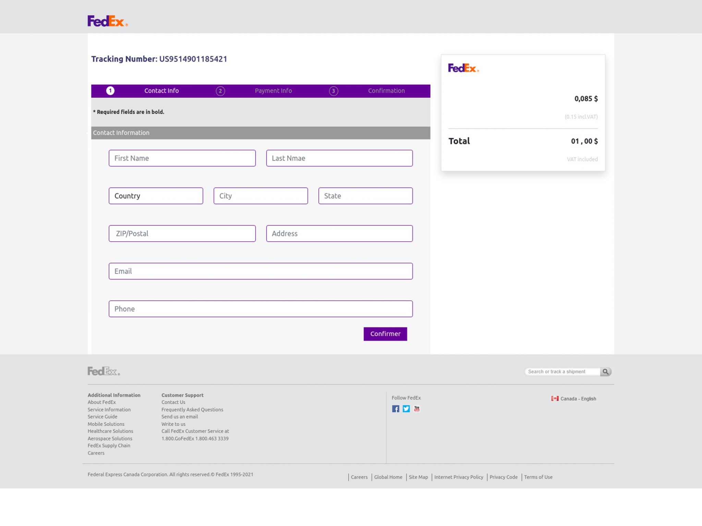Open the Frequently Asked Questions link
This screenshot has height=526, width=702.
pos(192,410)
